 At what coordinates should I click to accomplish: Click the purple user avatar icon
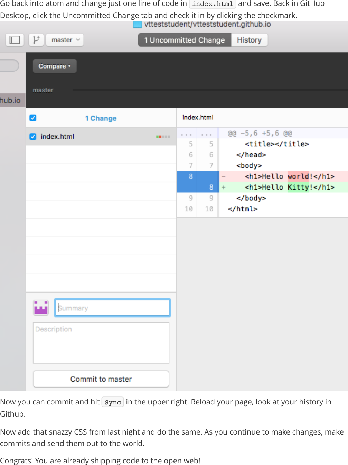(x=41, y=308)
